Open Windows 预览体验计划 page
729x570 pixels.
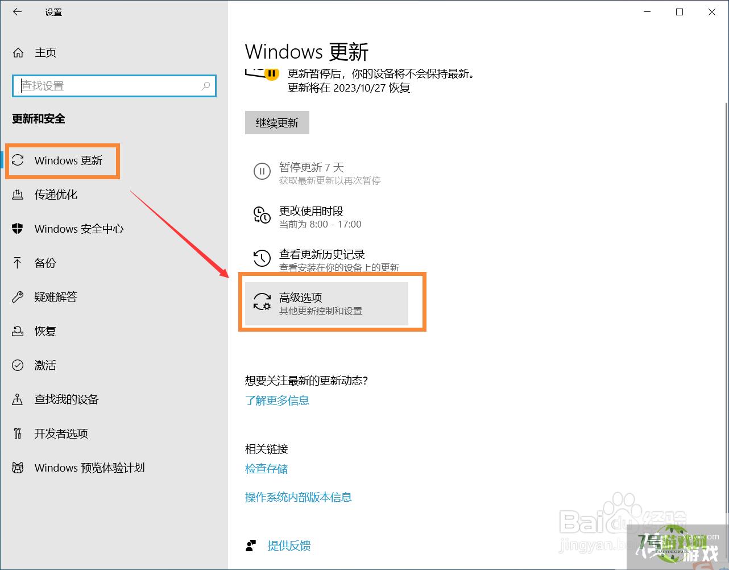[x=90, y=468]
